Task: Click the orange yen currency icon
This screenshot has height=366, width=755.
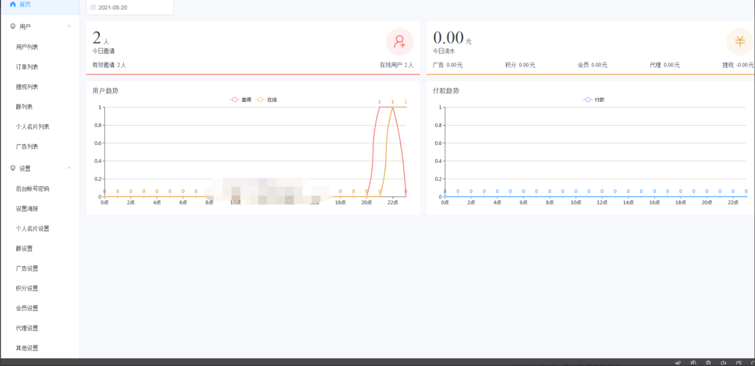Action: click(x=740, y=42)
